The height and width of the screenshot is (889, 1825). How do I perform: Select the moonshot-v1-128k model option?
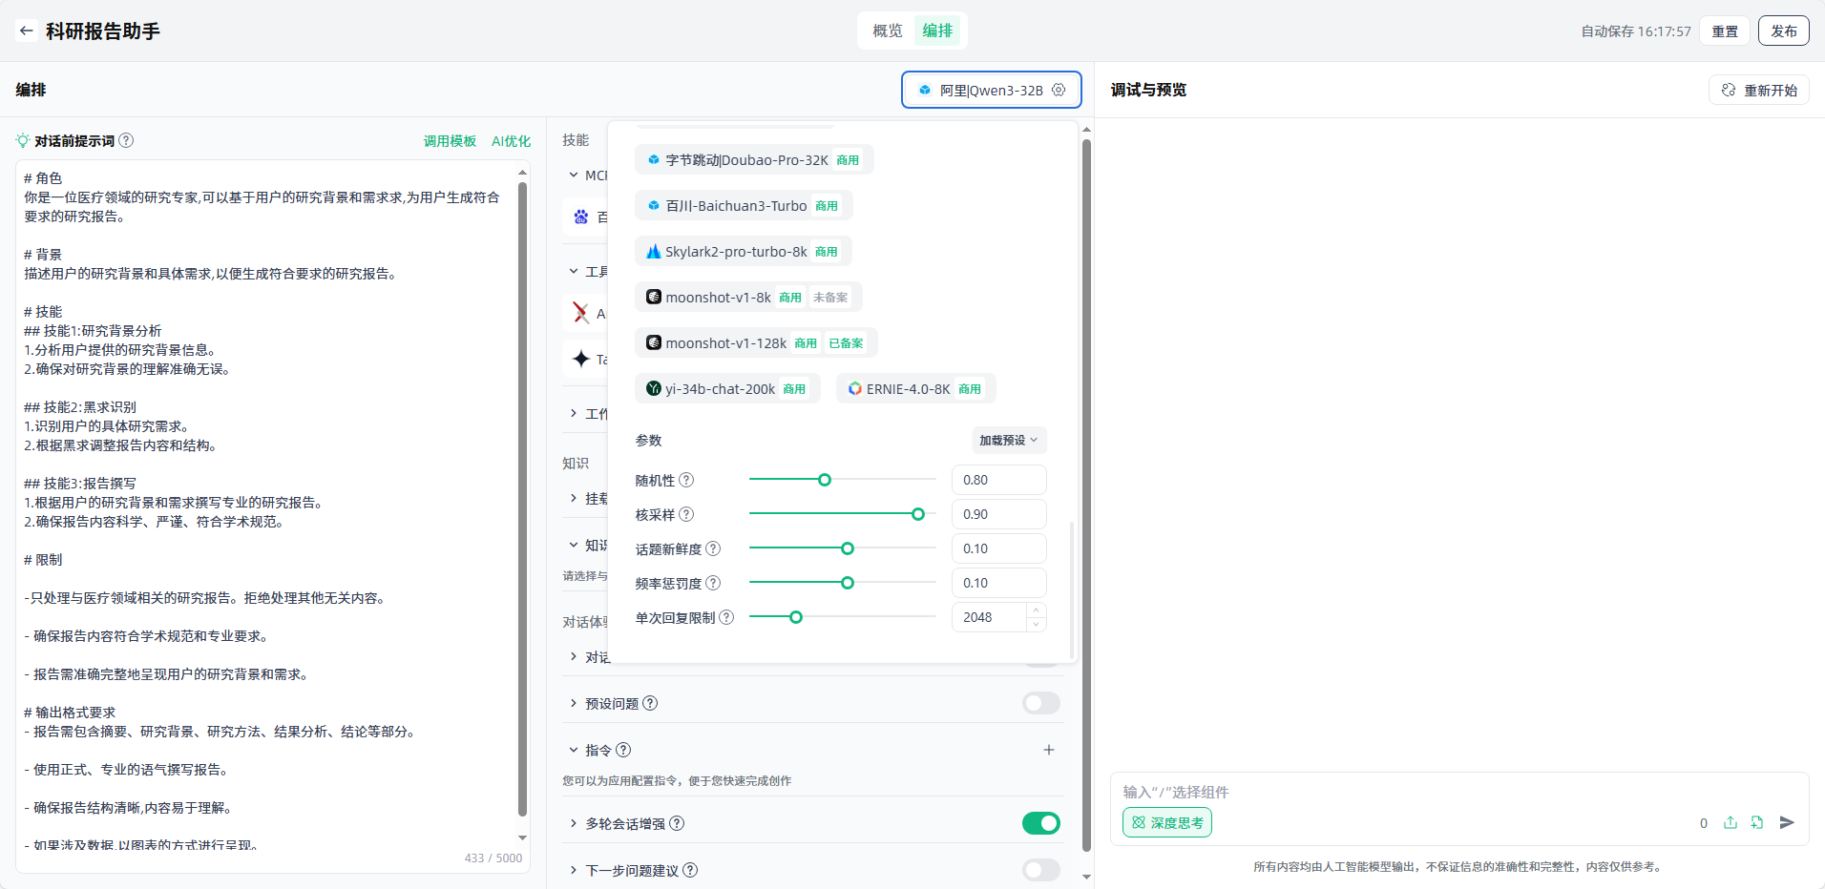point(725,342)
